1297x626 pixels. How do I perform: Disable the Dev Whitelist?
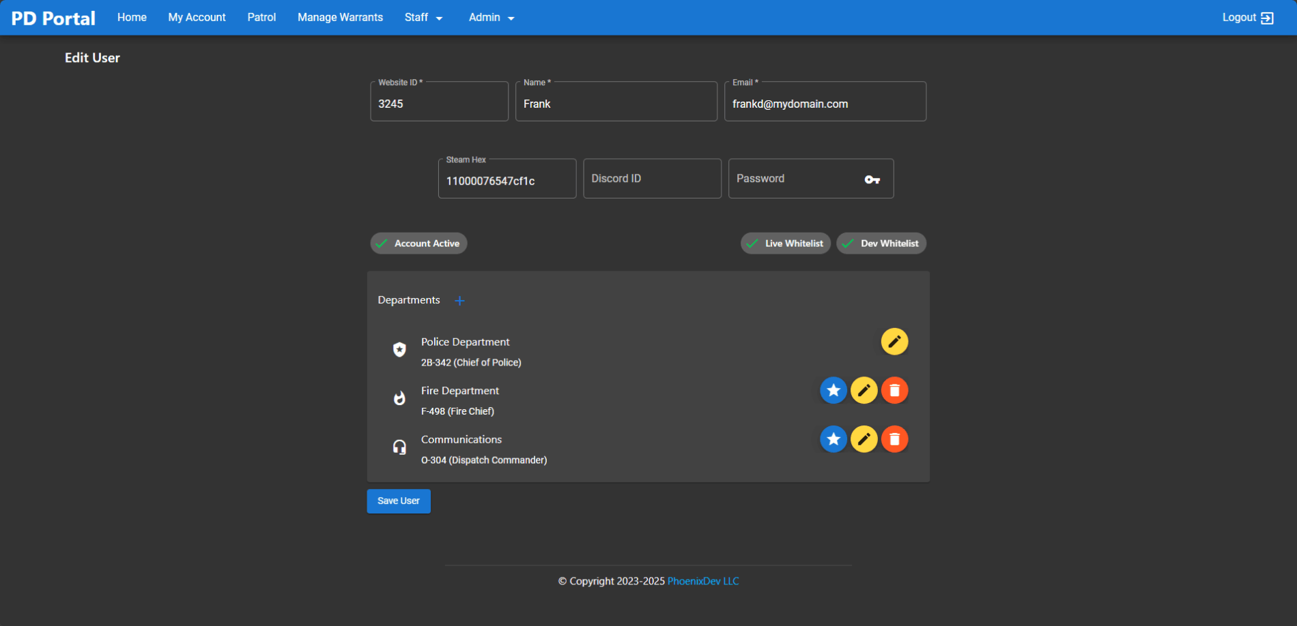[881, 243]
